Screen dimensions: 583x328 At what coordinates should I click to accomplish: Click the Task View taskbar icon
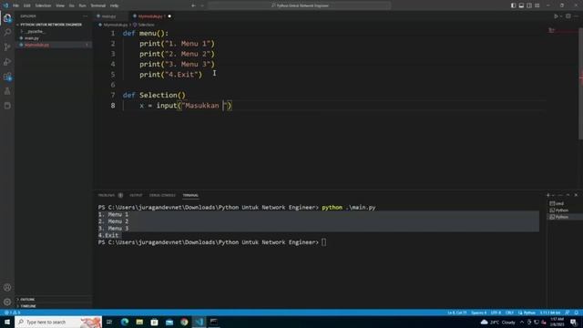pos(109,322)
